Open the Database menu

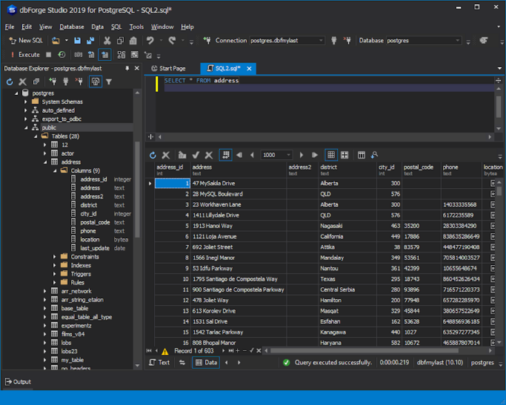point(71,27)
